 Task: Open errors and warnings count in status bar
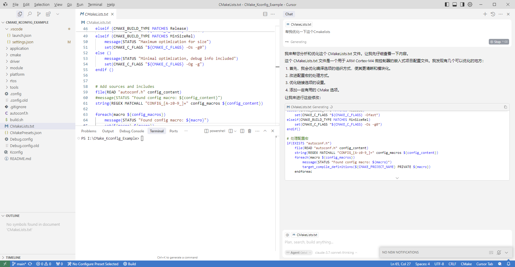[x=44, y=264]
